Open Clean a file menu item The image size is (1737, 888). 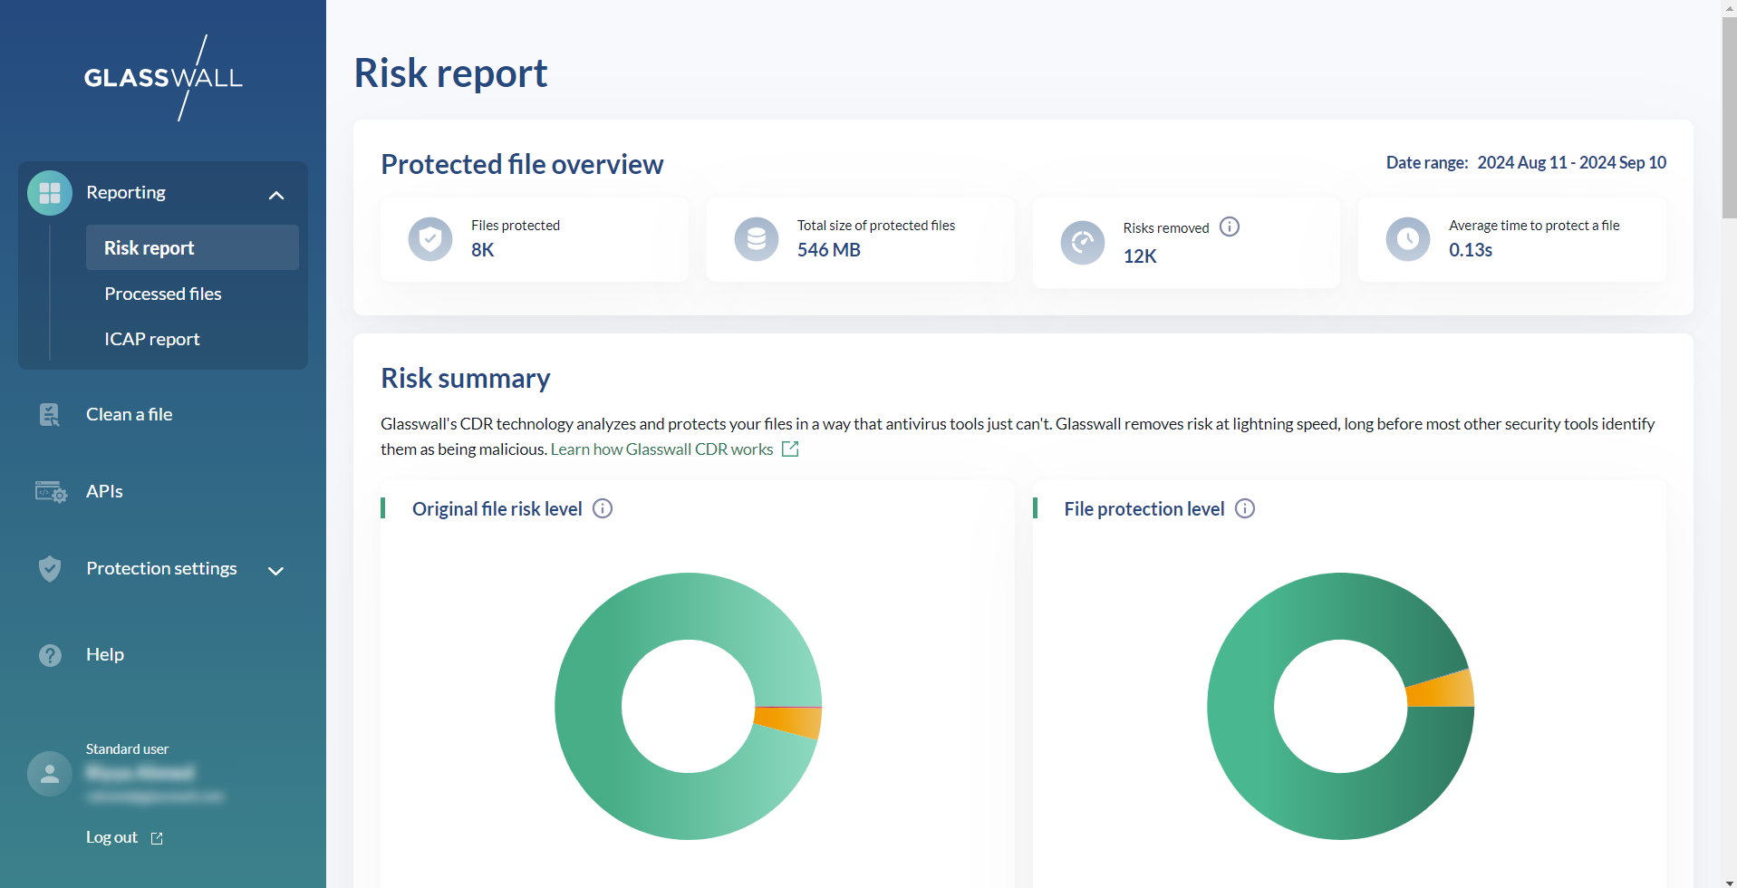pyautogui.click(x=129, y=414)
